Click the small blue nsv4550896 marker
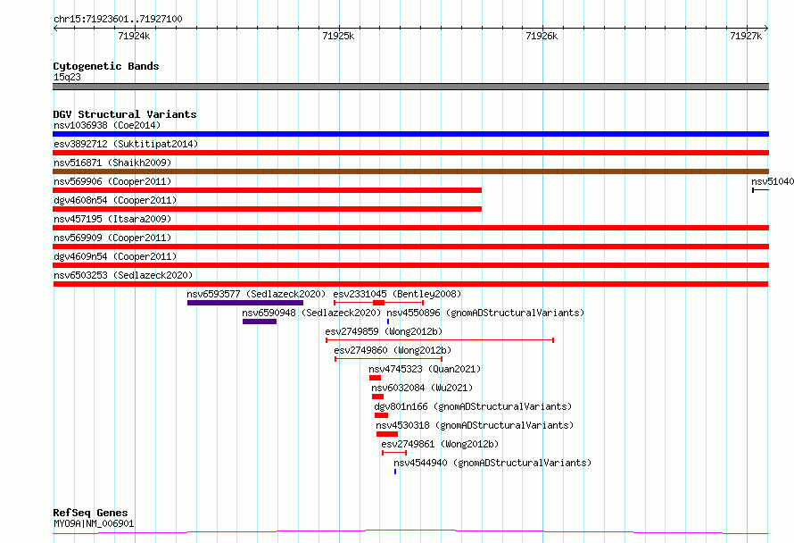794x543 pixels. (388, 322)
